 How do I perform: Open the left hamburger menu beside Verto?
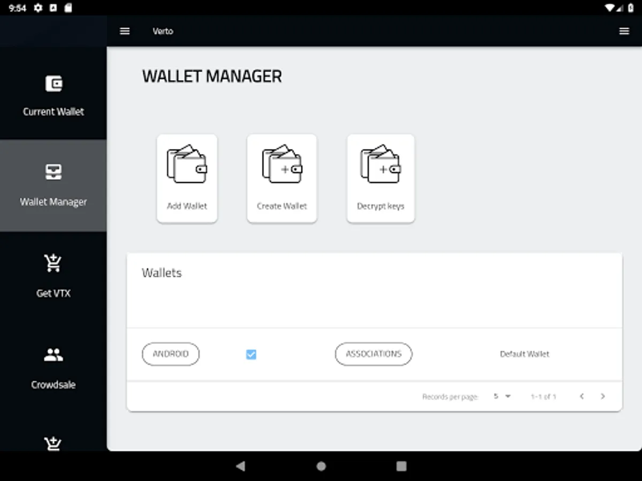[125, 31]
